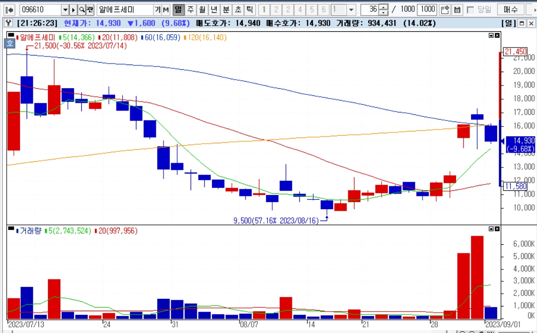Switch to 주 weekly chart period
Screen dimensions: 537x333
click(x=191, y=9)
